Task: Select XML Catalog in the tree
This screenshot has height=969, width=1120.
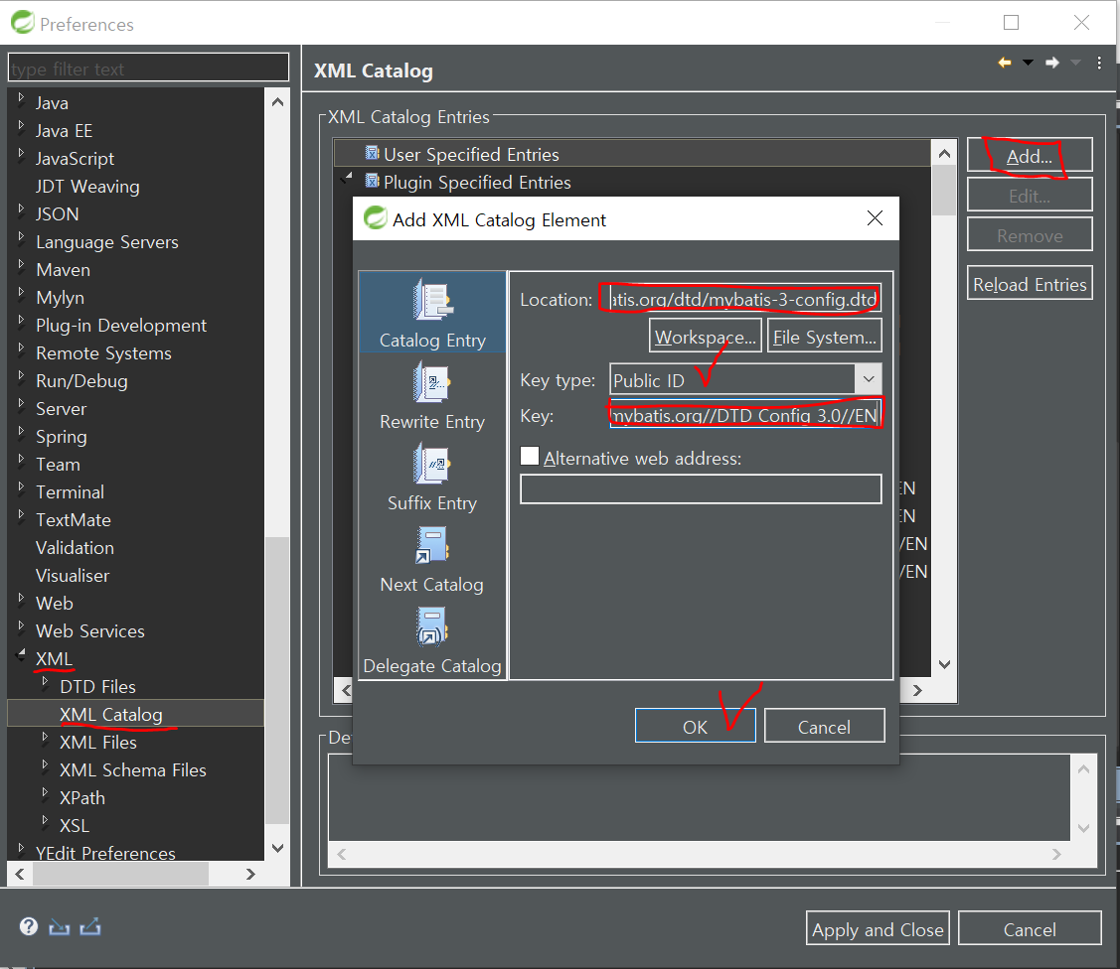Action: (111, 714)
